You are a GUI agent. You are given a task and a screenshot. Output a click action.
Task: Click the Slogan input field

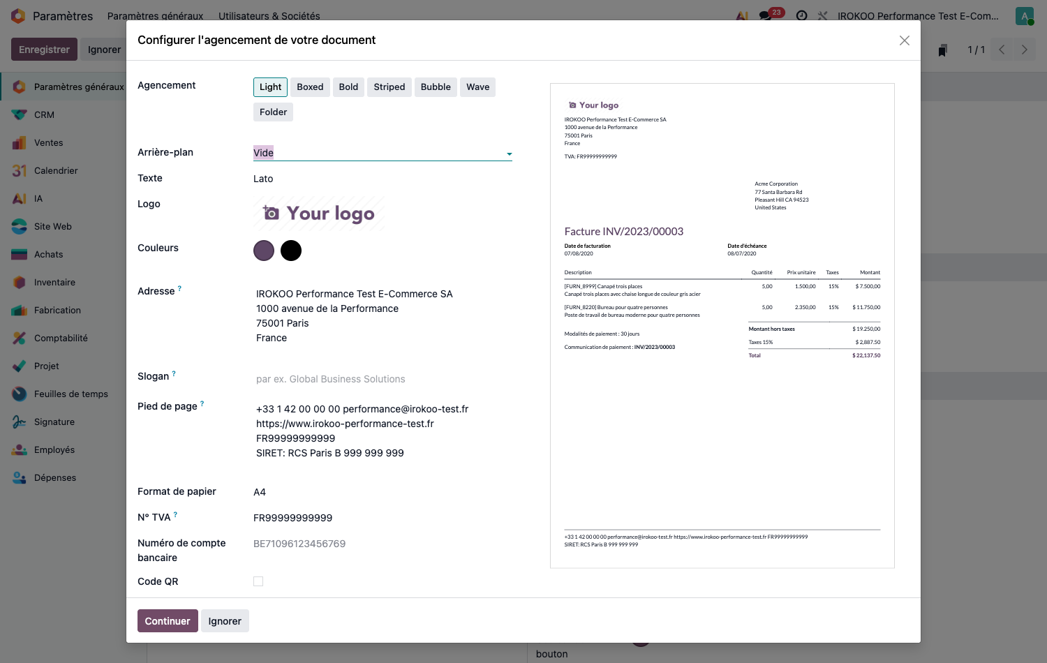383,379
